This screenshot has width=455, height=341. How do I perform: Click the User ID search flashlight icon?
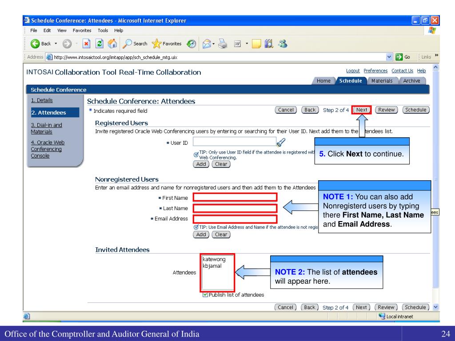[x=281, y=142]
